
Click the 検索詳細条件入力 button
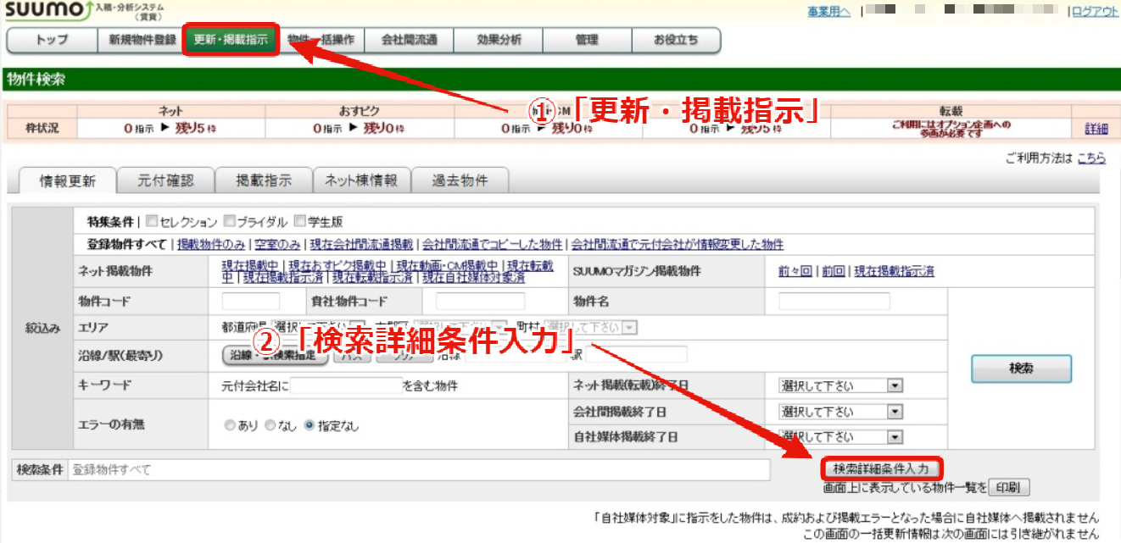coord(883,468)
